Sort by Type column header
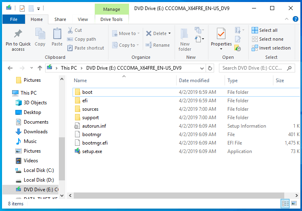The image size is (302, 211). click(x=232, y=81)
